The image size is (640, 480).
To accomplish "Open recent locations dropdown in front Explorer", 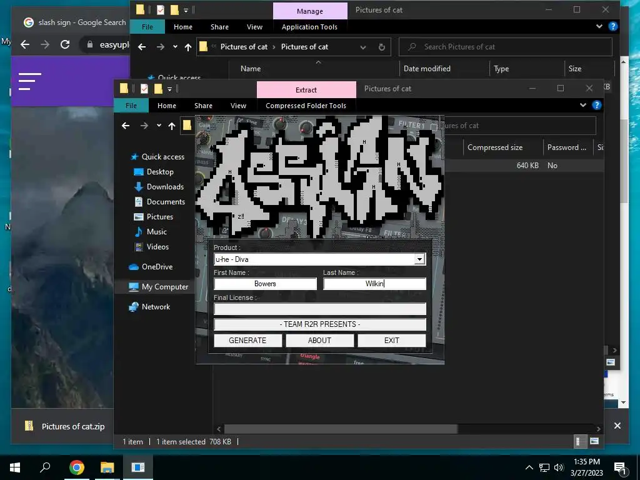I will tap(159, 126).
